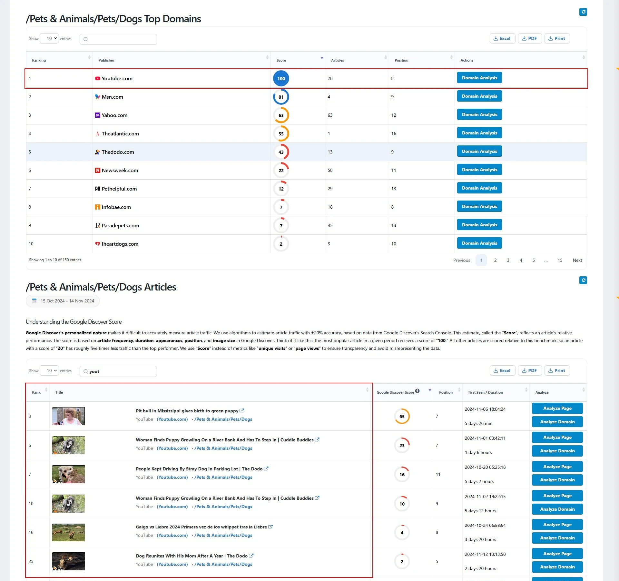
Task: Click the Youtube.com favicon in publisher list
Action: coord(97,78)
